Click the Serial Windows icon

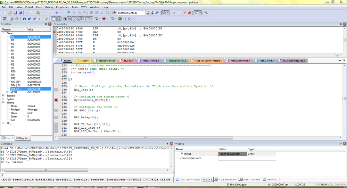(x=96, y=19)
